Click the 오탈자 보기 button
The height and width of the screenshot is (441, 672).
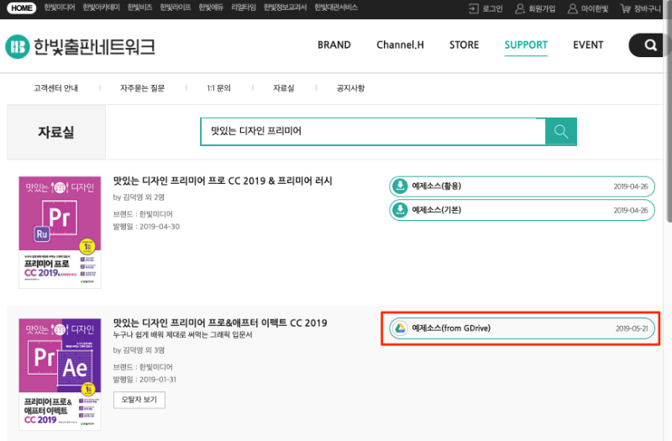139,400
